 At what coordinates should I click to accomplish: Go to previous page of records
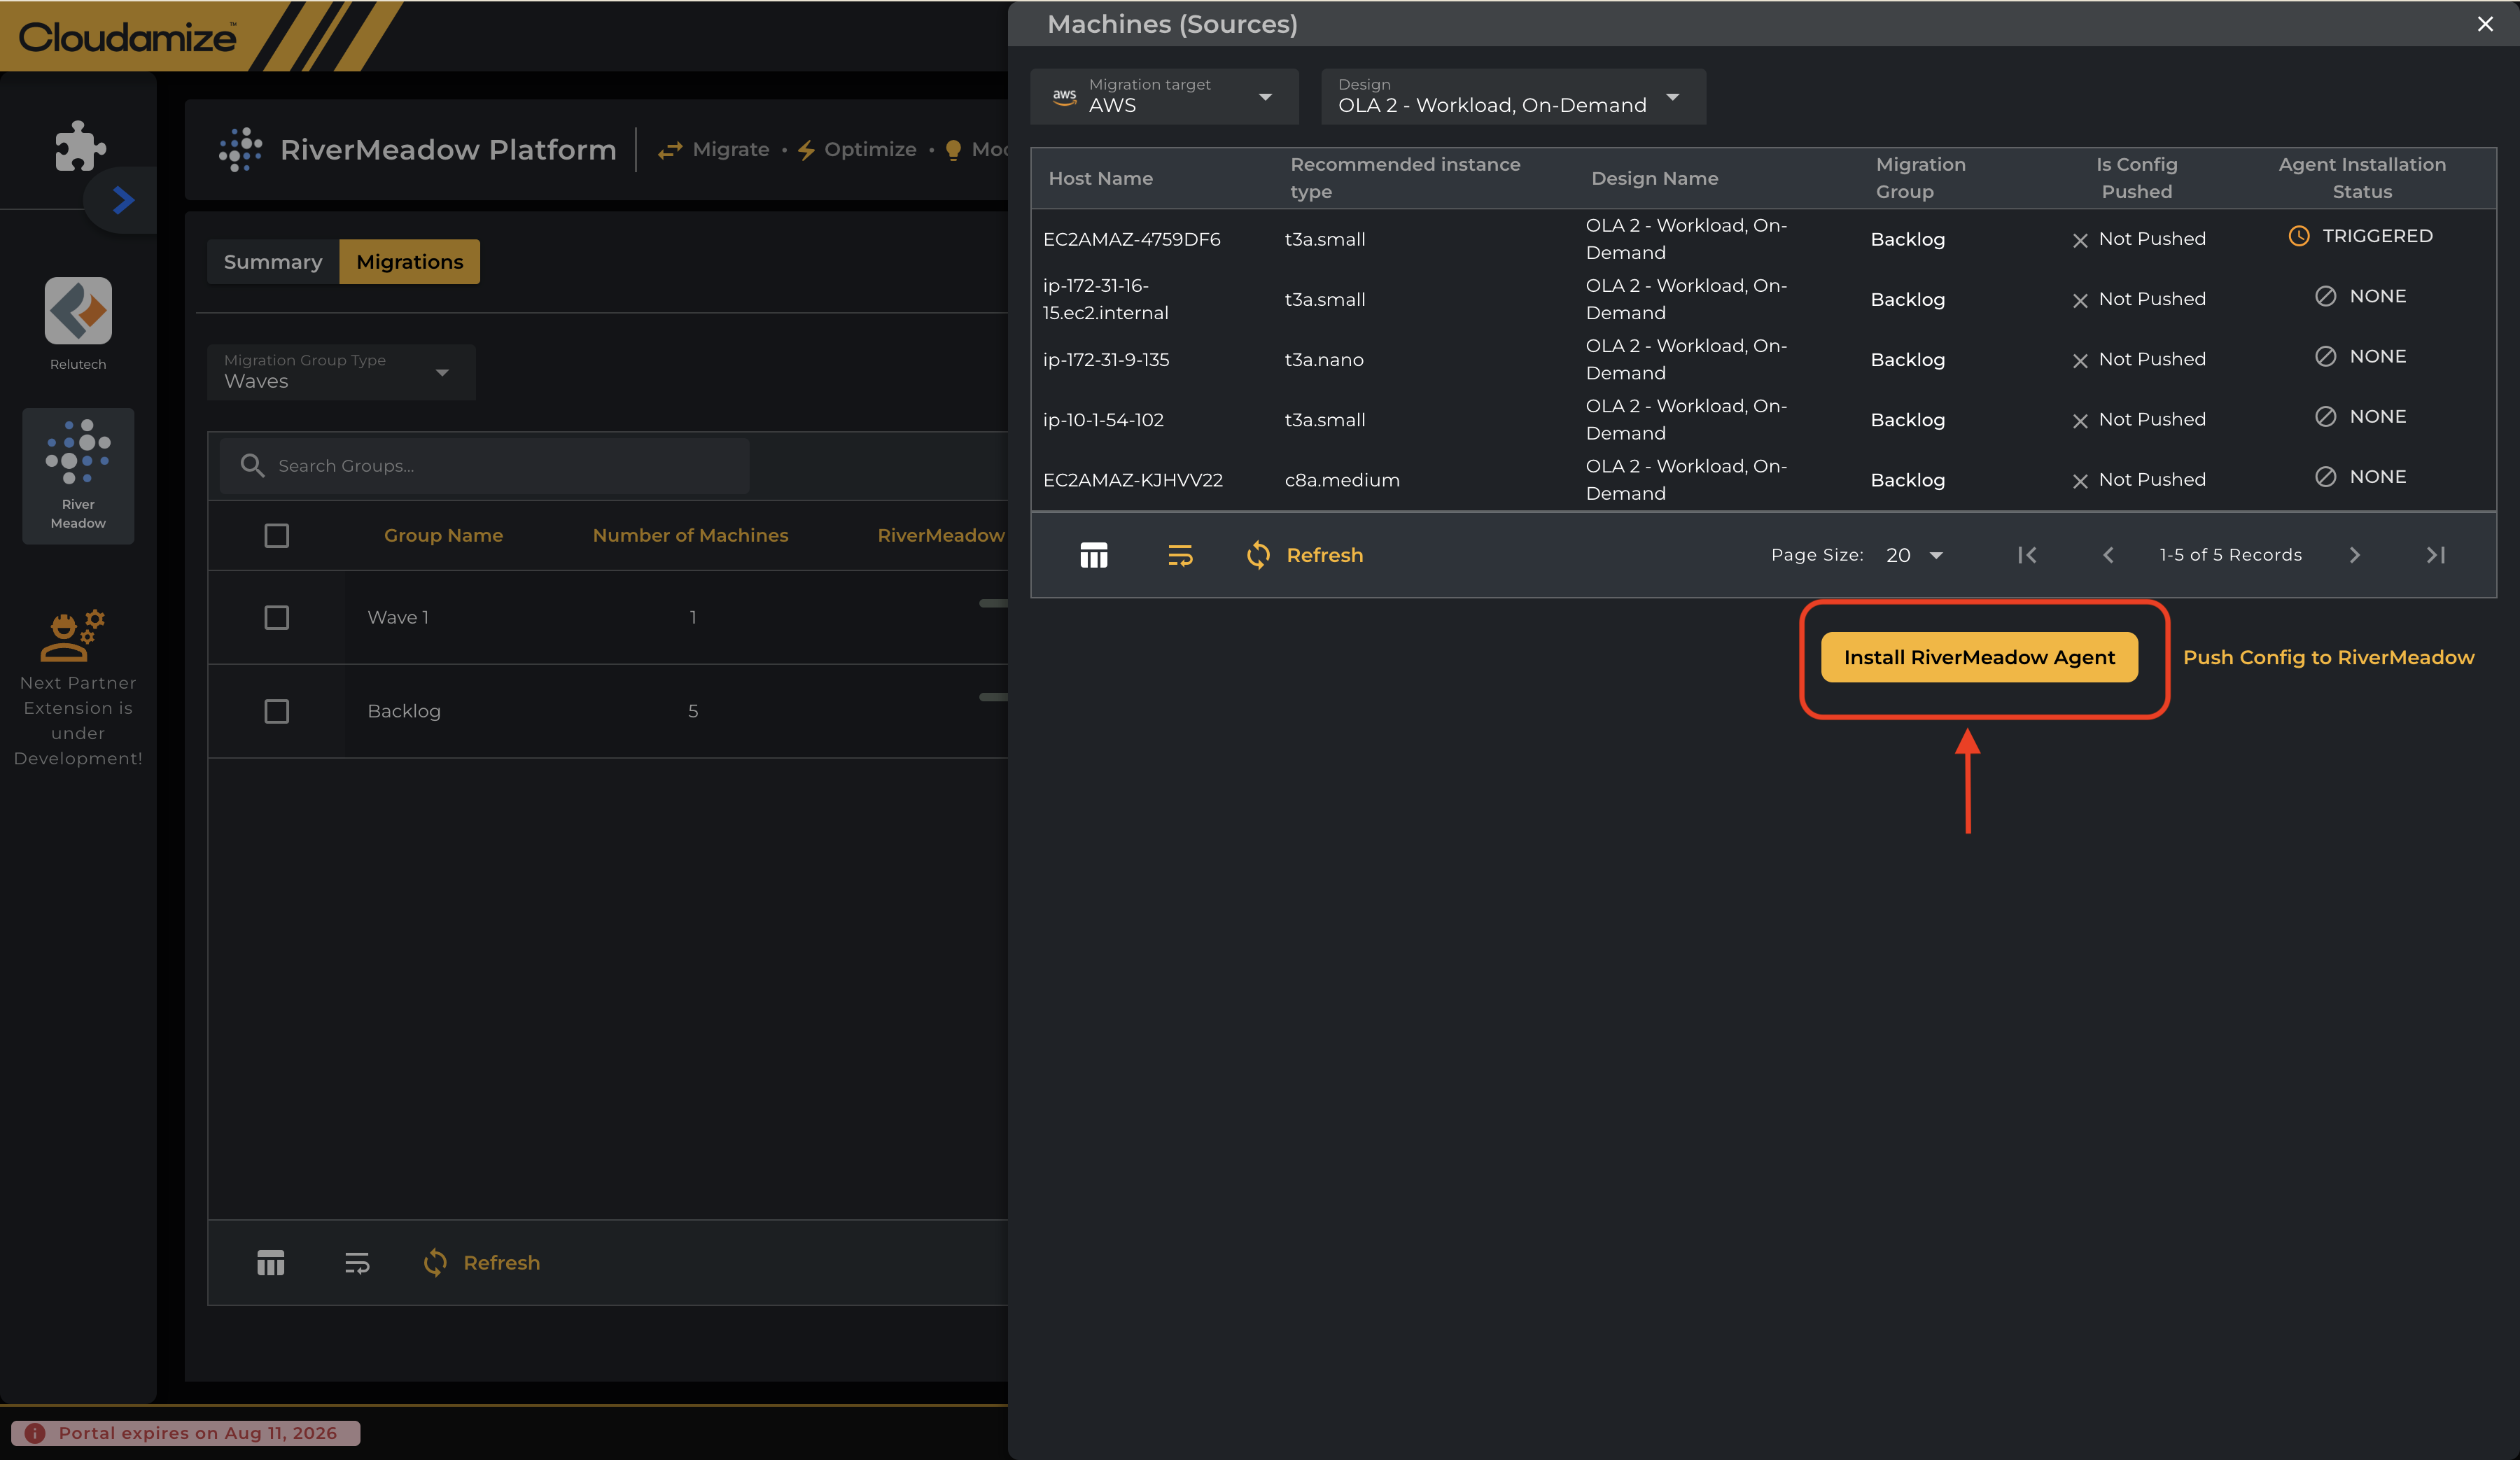coord(2108,555)
